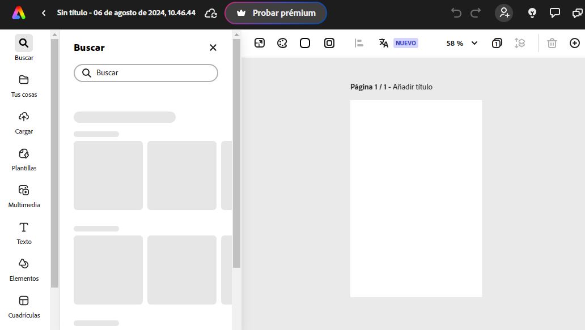Open the Multimedia panel
The image size is (585, 330).
point(24,196)
